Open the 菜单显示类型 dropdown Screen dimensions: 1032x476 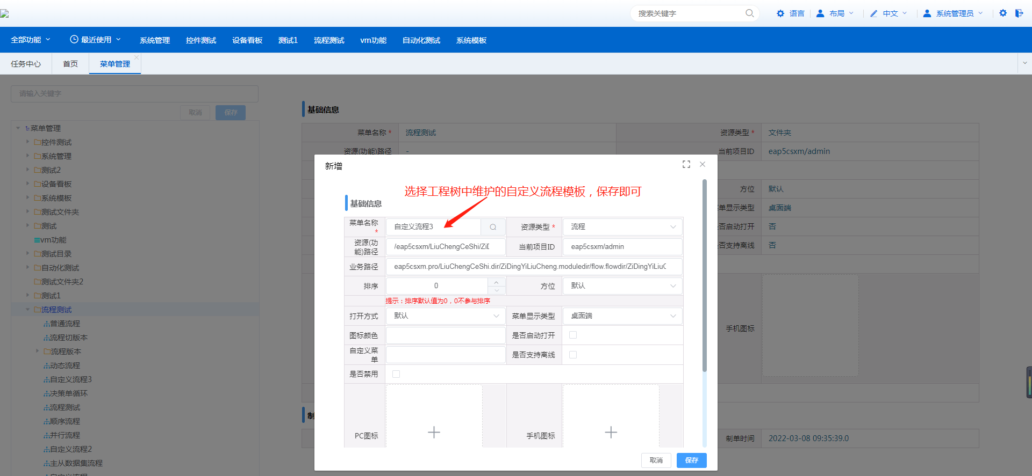coord(622,316)
